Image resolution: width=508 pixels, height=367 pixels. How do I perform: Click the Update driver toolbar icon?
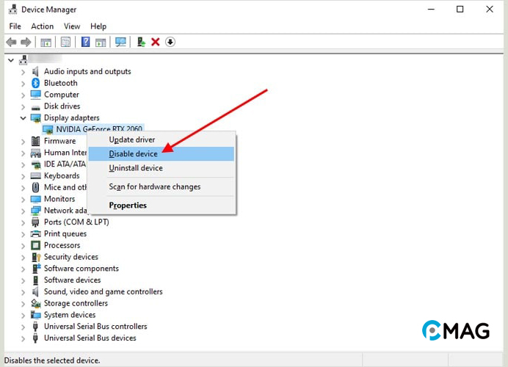click(141, 42)
